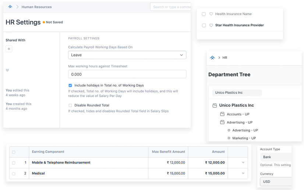Screen dimensions: 304x190
Task: Click the Max working hours against Timesheet field
Action: (127, 74)
